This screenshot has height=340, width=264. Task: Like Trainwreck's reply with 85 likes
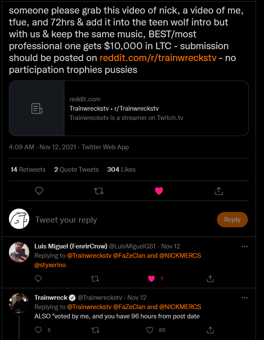pos(149,330)
